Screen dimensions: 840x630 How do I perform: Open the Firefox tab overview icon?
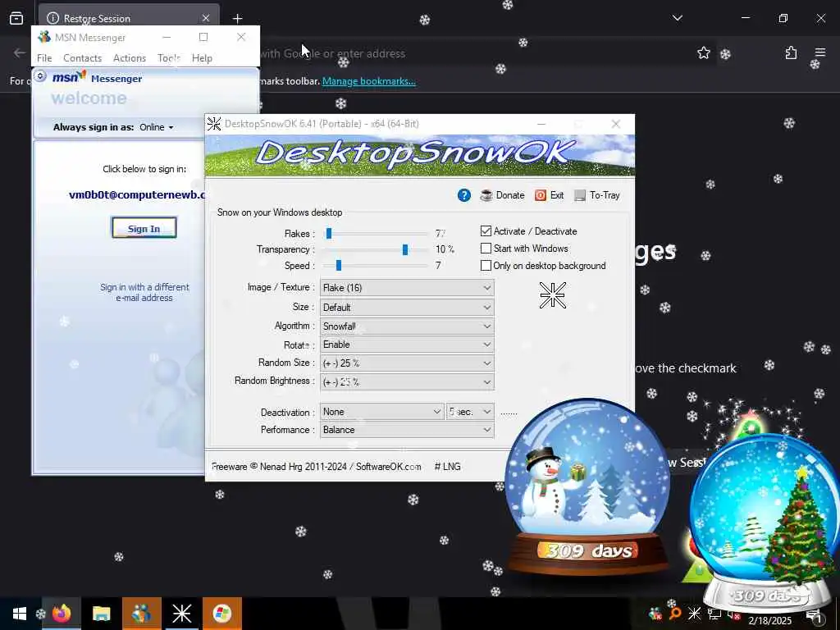(16, 18)
